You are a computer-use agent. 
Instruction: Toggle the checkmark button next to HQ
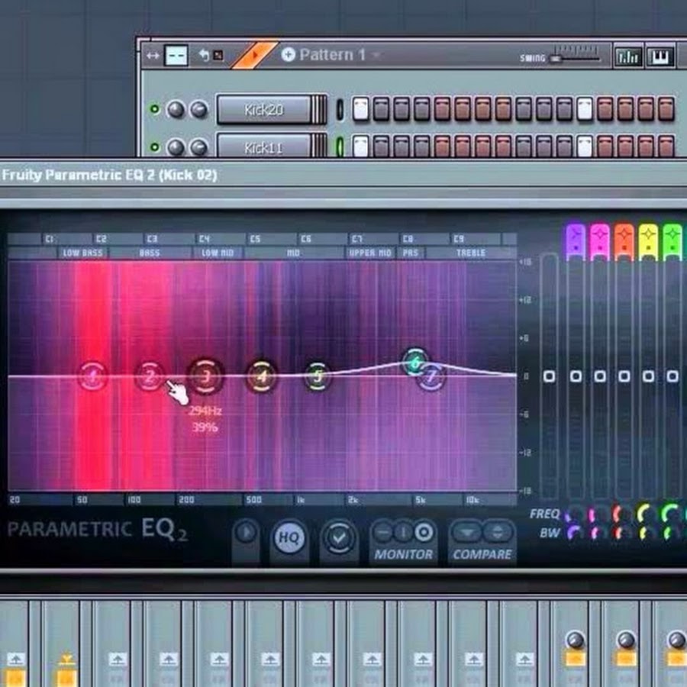pyautogui.click(x=339, y=537)
